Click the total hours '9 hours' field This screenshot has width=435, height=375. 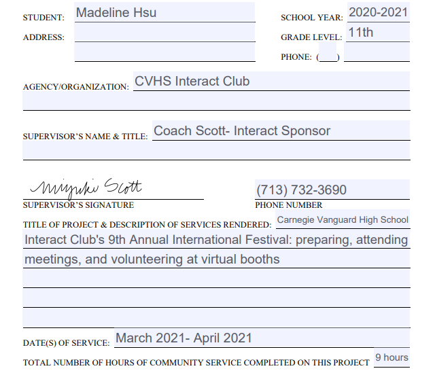[x=391, y=357]
